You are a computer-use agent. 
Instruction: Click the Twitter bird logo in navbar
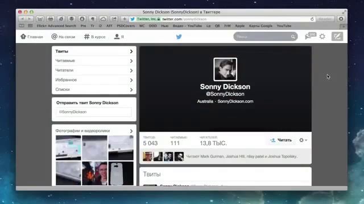point(179,37)
